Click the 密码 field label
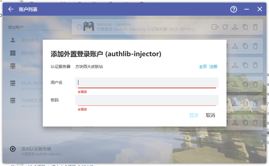The image size is (269, 166). coord(54,100)
